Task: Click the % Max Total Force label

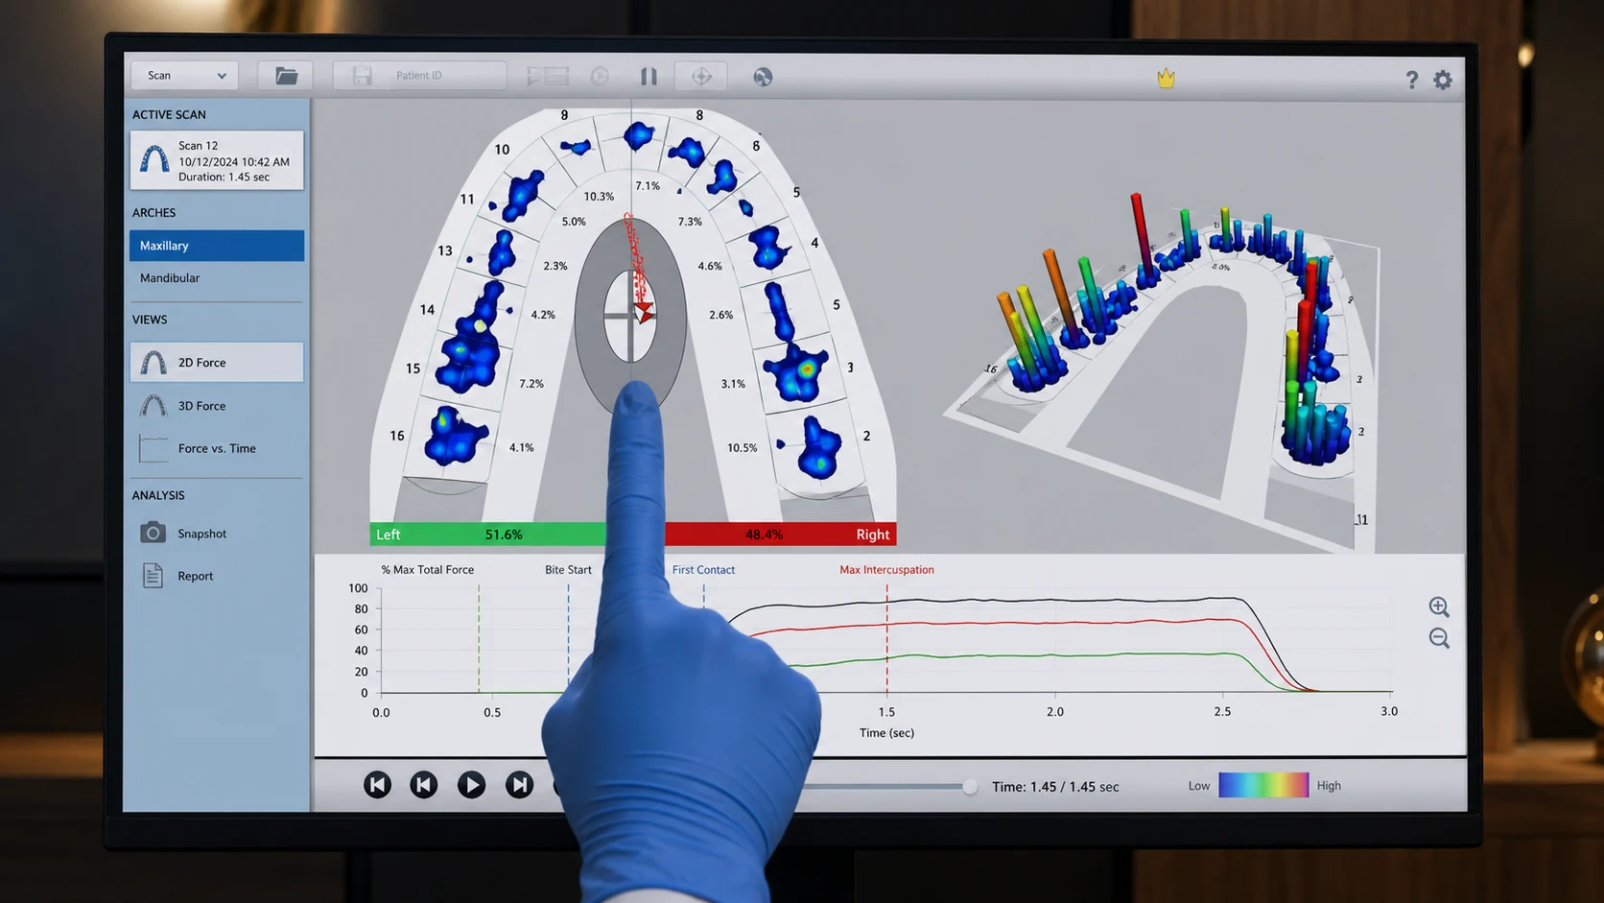Action: 428,570
